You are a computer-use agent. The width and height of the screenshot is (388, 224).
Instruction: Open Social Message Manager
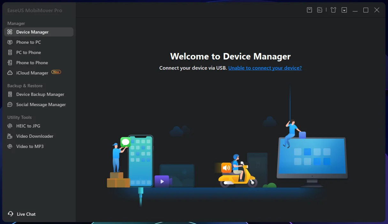pos(39,104)
